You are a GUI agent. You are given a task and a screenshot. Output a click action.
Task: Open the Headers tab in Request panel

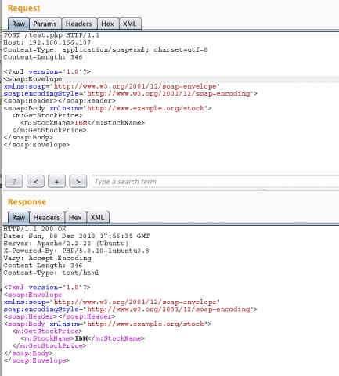click(x=79, y=23)
